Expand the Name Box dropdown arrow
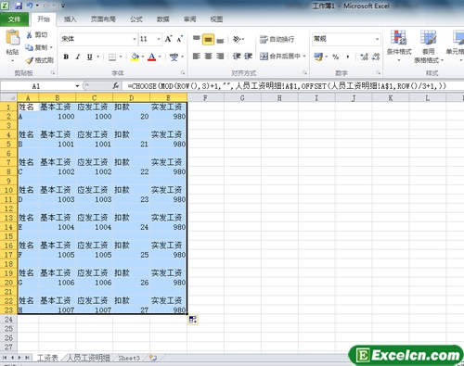464x366 pixels. coord(77,86)
